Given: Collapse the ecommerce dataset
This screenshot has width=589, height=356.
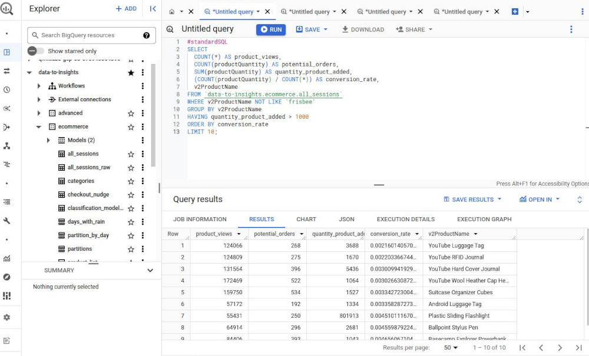Looking at the screenshot, I should [39, 127].
